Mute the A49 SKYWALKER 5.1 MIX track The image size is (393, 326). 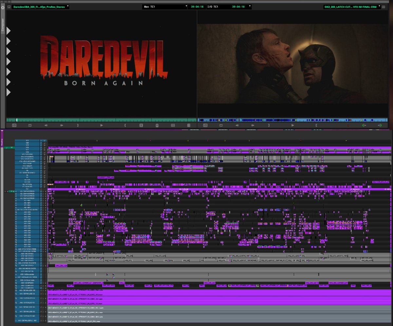point(46,320)
